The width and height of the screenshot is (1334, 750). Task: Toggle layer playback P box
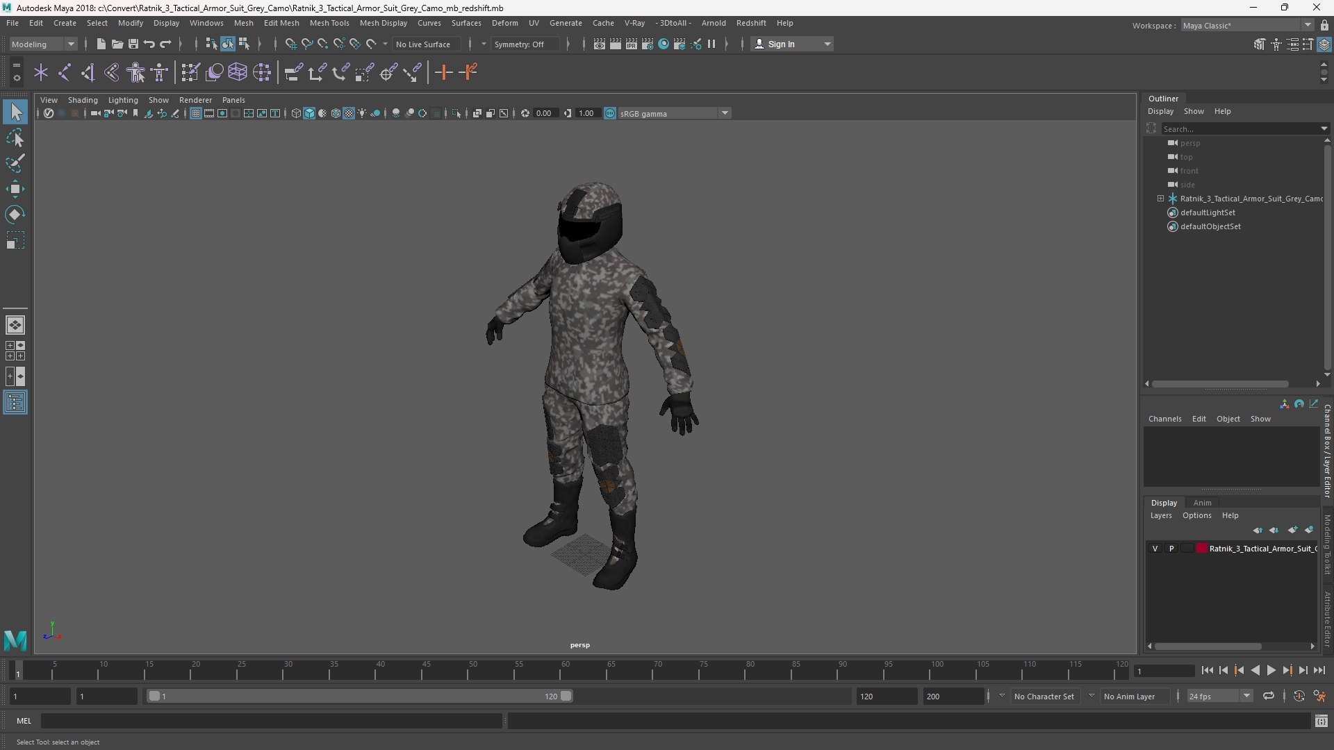[1171, 549]
